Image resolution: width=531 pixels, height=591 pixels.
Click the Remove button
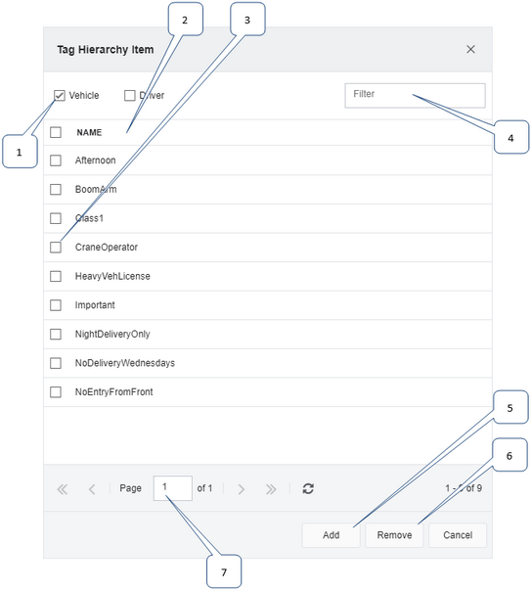394,535
